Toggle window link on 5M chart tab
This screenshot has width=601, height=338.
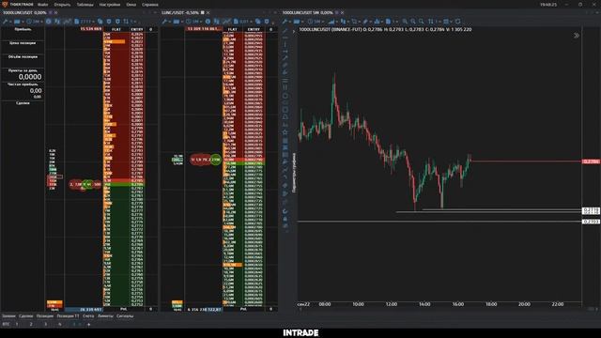coord(336,12)
